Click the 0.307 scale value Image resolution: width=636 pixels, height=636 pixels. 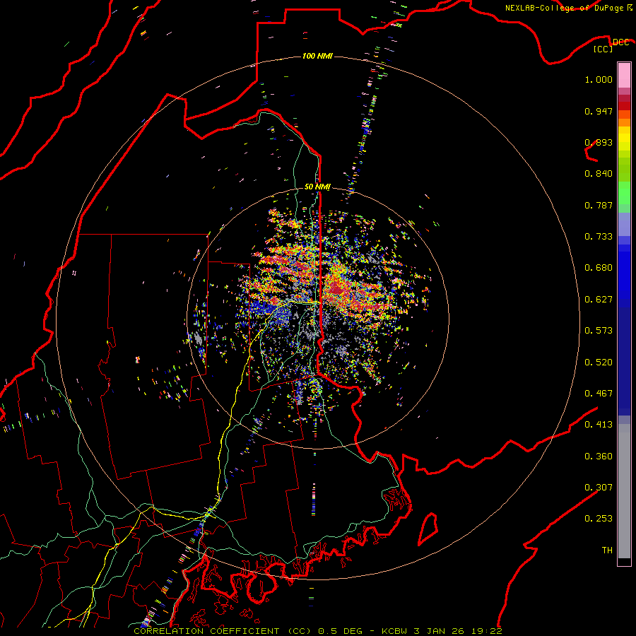click(x=599, y=488)
